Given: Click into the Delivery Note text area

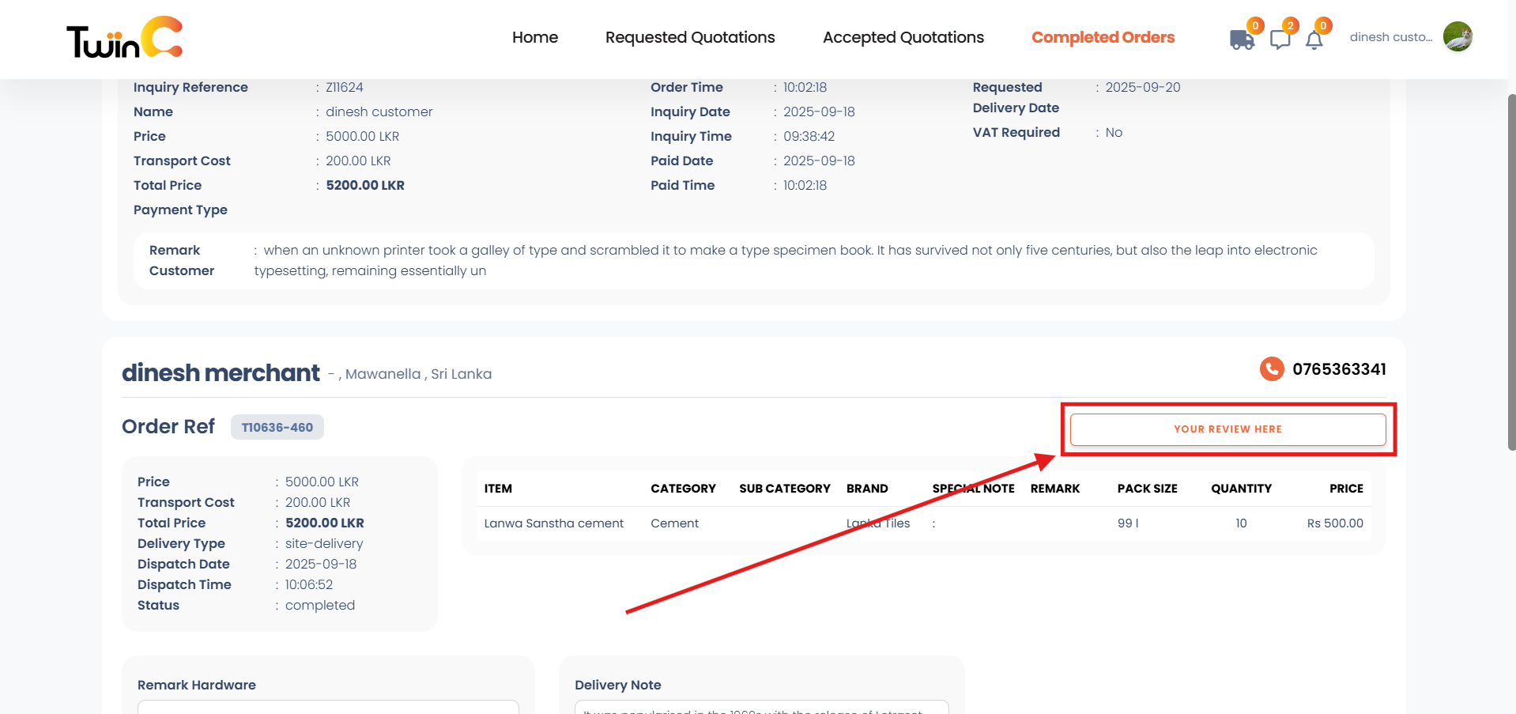Looking at the screenshot, I should click(x=760, y=707).
